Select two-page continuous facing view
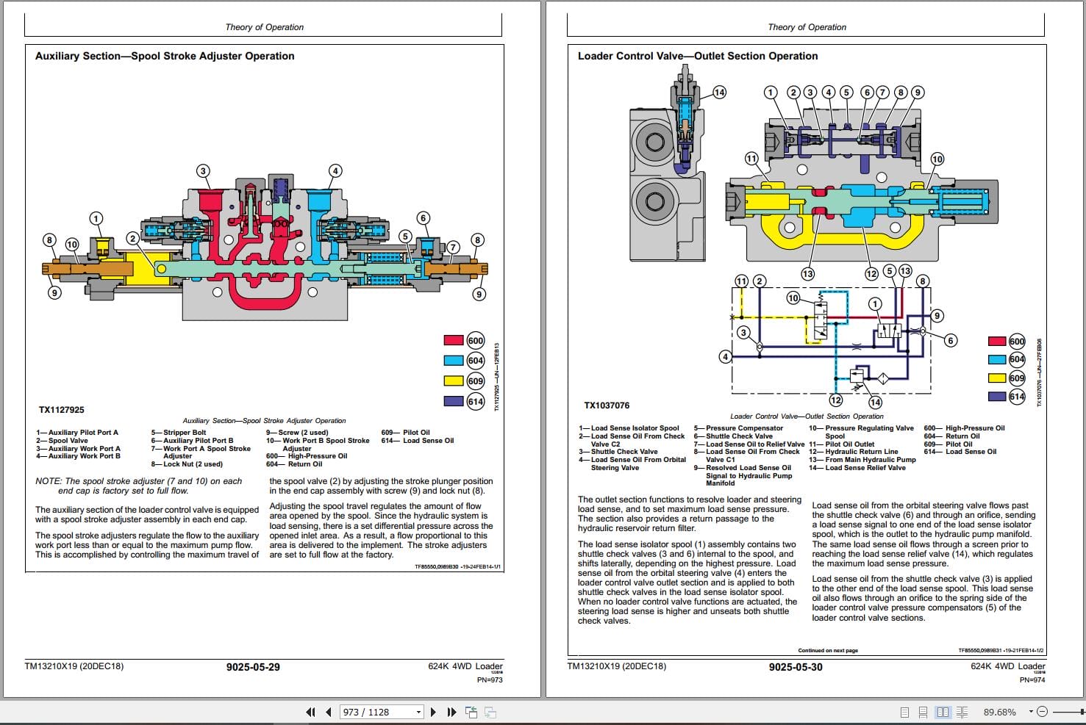This screenshot has width=1086, height=725. 962,712
